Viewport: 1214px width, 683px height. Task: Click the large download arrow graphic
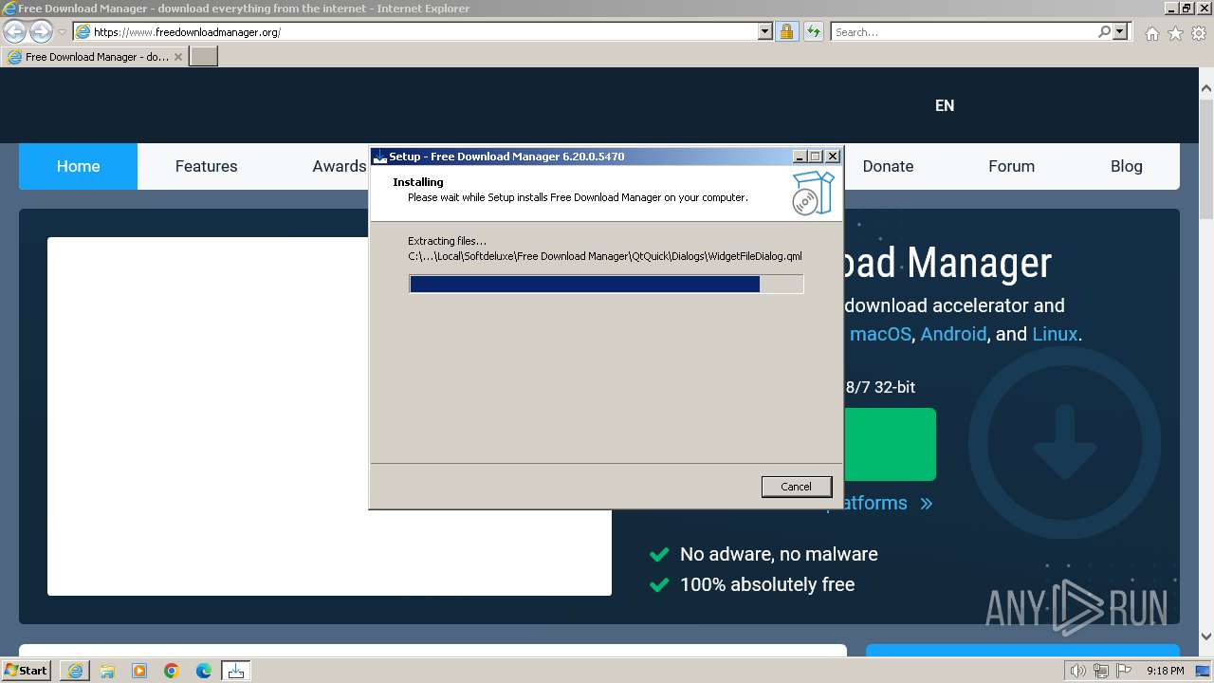[x=1064, y=444]
